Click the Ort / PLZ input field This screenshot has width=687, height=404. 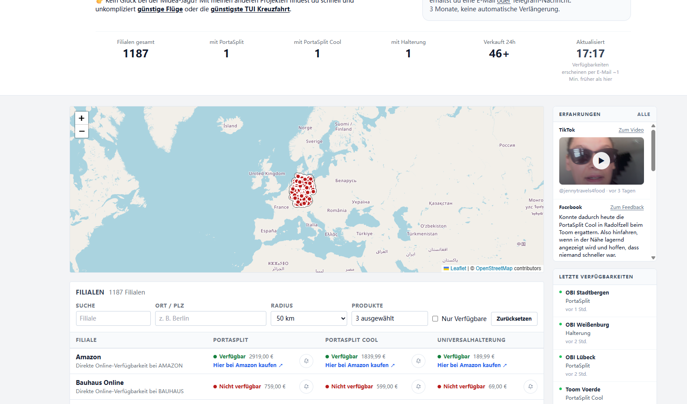211,318
